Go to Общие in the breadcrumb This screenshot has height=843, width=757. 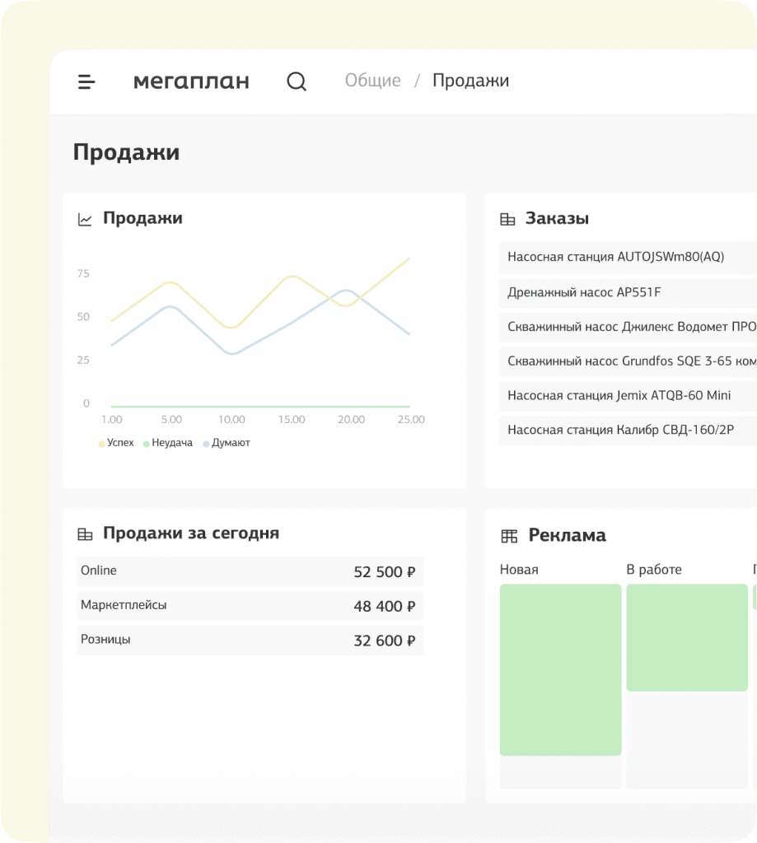(x=373, y=81)
